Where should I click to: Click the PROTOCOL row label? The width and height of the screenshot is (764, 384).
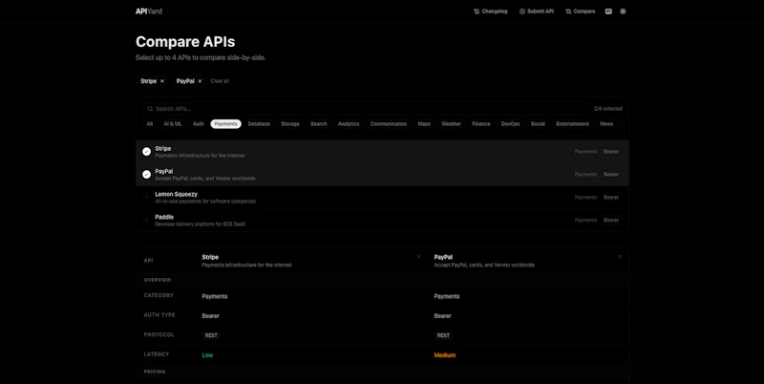tap(159, 334)
